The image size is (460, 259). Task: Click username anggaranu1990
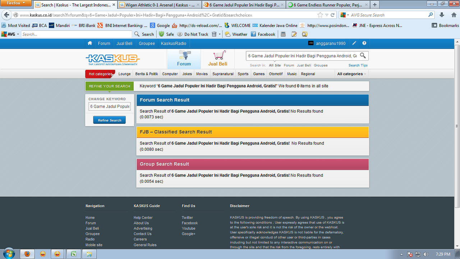[x=331, y=43]
